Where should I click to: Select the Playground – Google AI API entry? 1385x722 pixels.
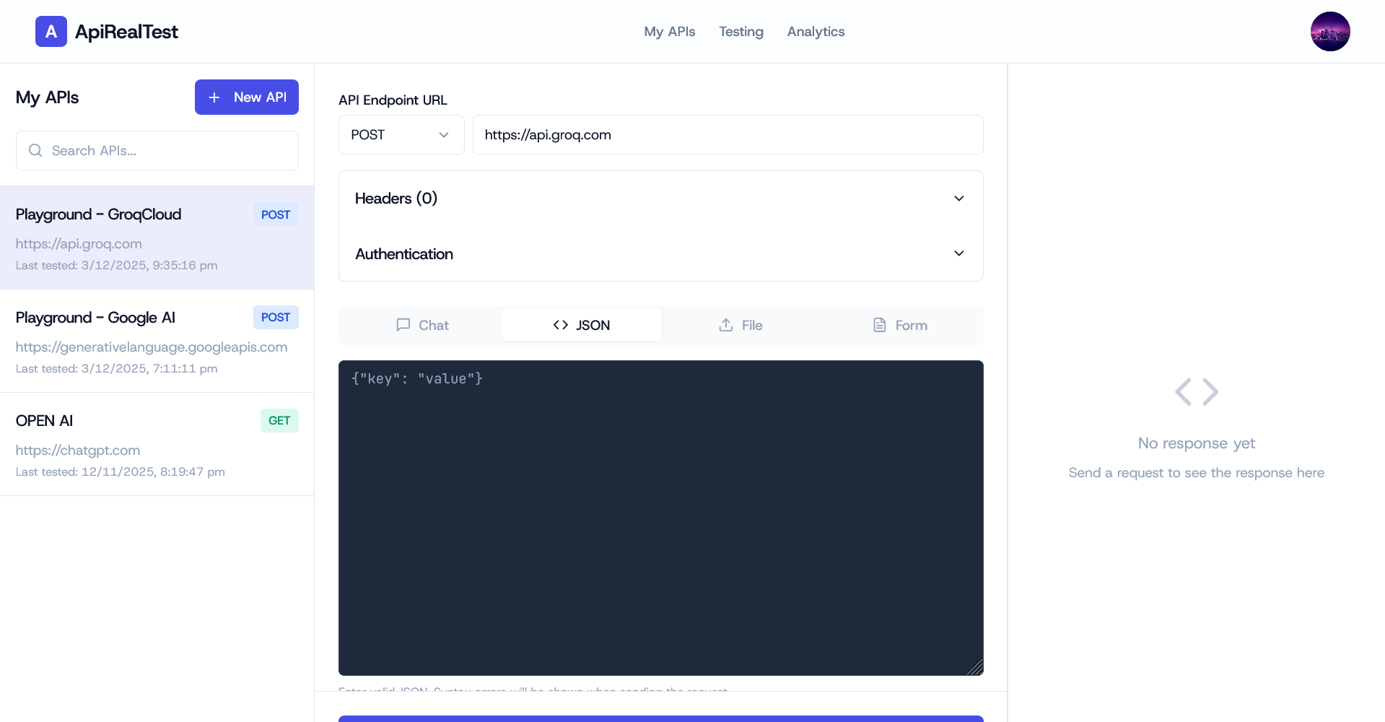point(157,341)
